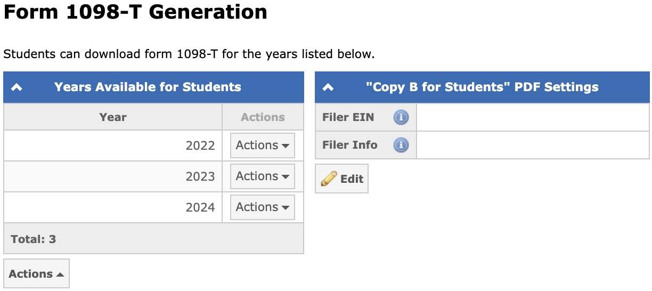The image size is (652, 291).
Task: Collapse the Years Available for Students panel chevron
Action: [x=17, y=87]
